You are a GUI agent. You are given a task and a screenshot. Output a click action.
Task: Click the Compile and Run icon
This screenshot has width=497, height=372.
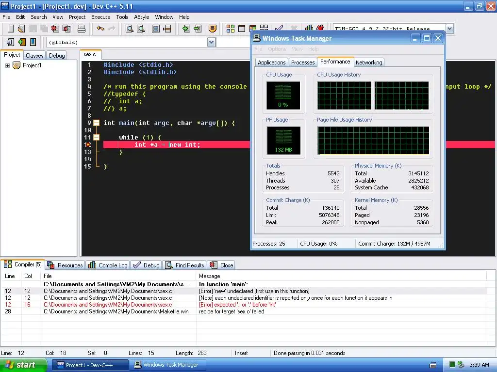pos(252,28)
